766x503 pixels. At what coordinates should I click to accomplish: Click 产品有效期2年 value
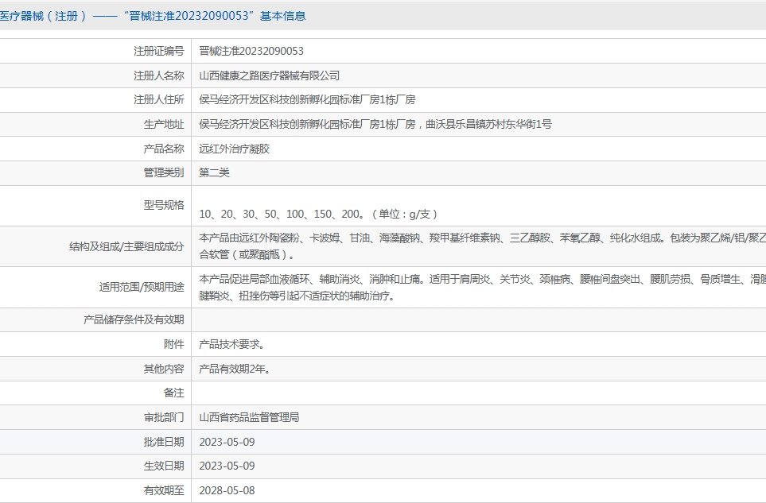[235, 369]
